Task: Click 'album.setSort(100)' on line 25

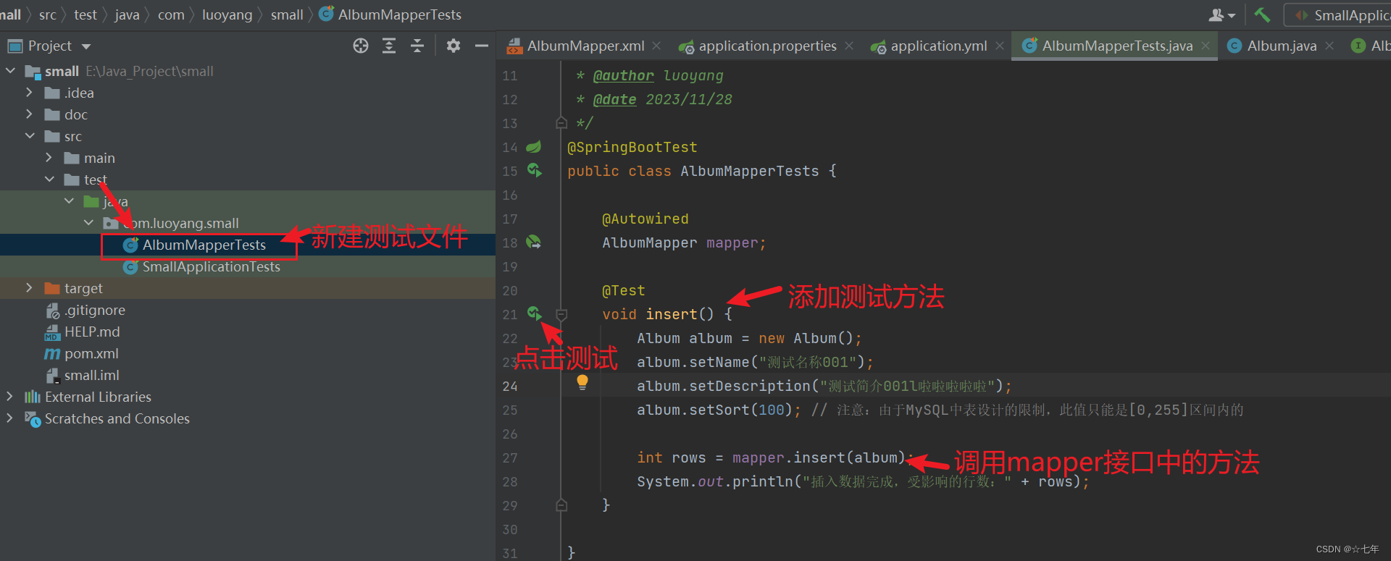Action: (715, 410)
